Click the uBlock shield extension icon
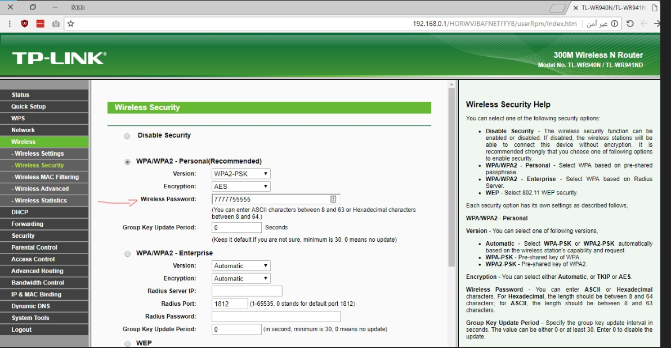The image size is (671, 348). click(25, 24)
